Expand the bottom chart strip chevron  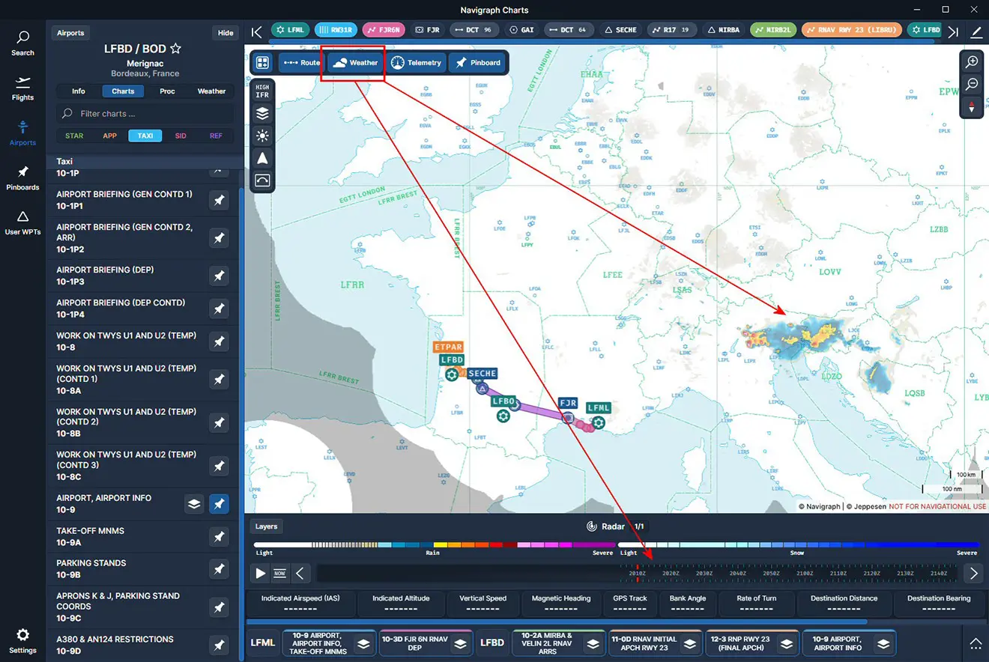click(x=976, y=643)
